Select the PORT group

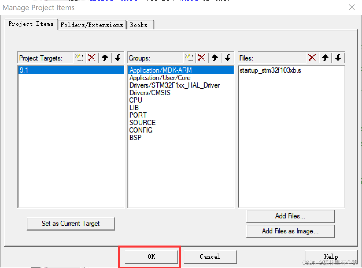[x=181, y=115]
